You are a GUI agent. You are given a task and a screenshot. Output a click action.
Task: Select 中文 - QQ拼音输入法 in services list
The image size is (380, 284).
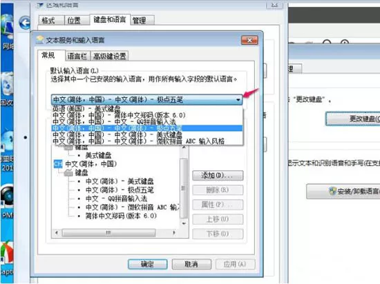click(x=116, y=199)
